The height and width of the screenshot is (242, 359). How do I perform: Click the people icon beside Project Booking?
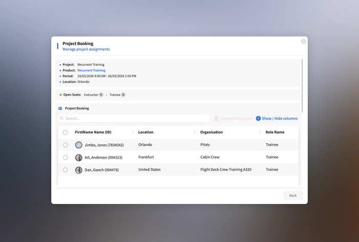[x=60, y=108]
